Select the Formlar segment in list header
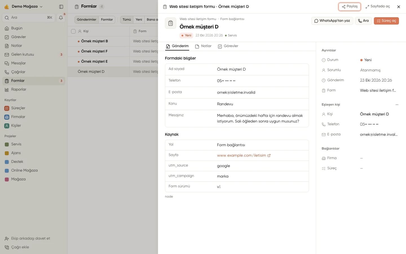Image resolution: width=406 pixels, height=254 pixels. [x=107, y=20]
